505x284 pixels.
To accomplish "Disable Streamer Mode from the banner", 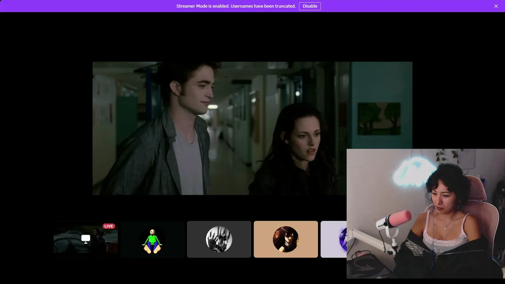I will point(310,6).
